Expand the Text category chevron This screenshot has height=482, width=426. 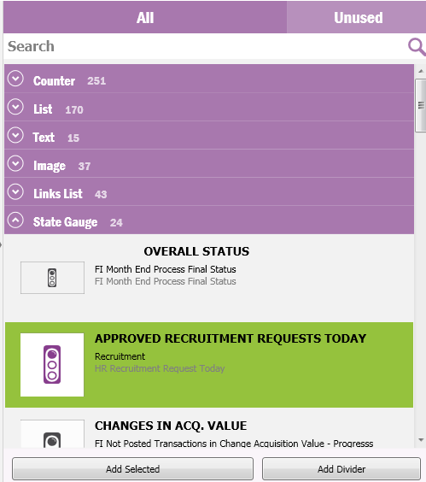(x=15, y=135)
